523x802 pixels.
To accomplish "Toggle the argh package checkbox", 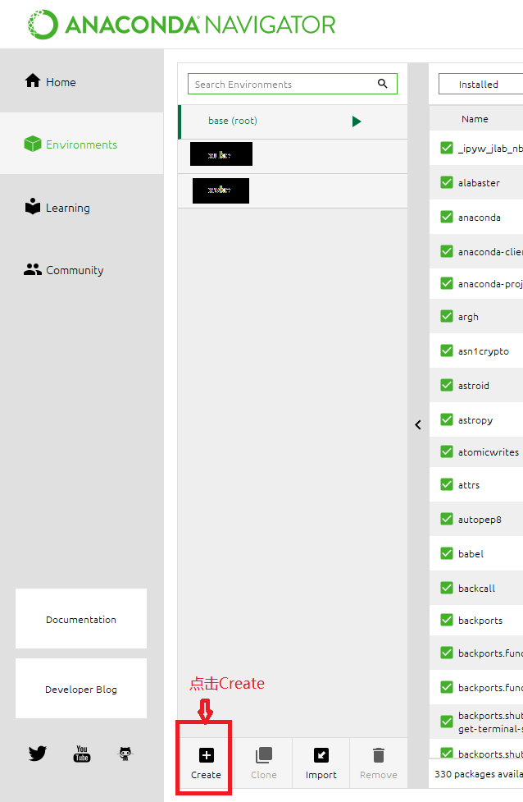I will pyautogui.click(x=447, y=316).
